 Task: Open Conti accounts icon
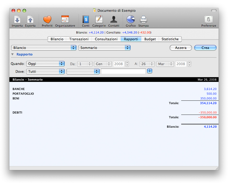click(x=86, y=19)
